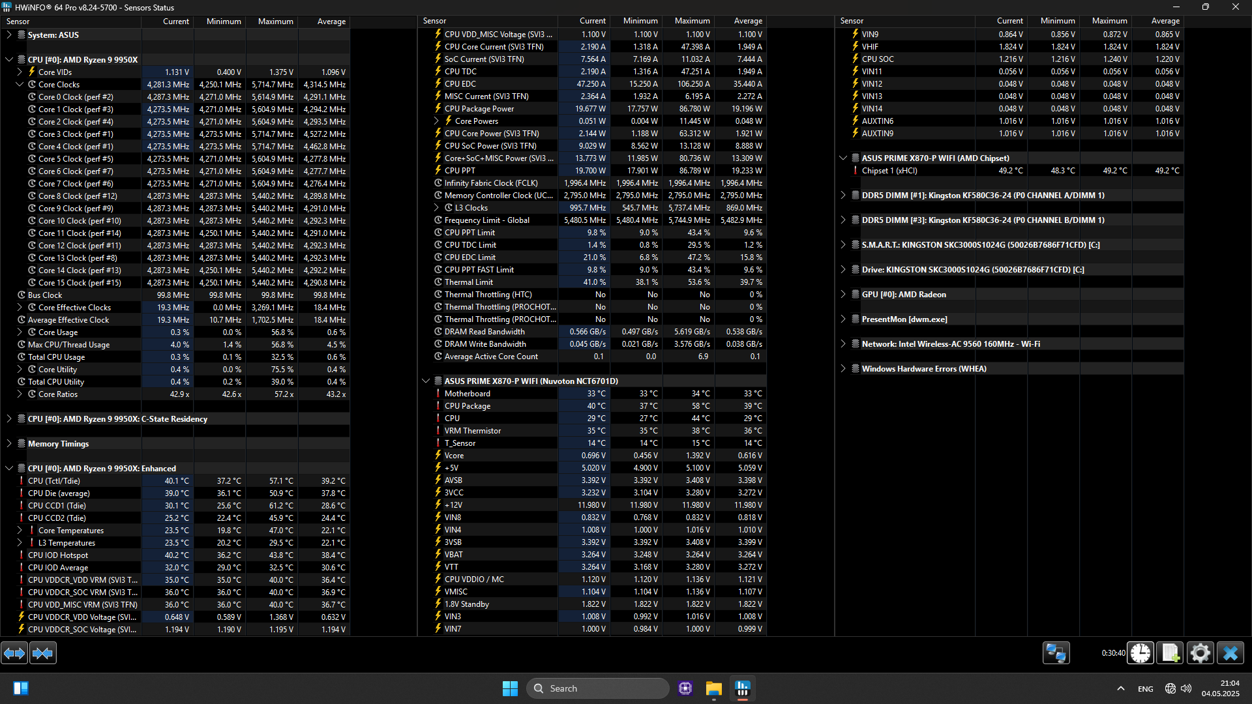
Task: Expand the L3 Clocks node
Action: 436,208
